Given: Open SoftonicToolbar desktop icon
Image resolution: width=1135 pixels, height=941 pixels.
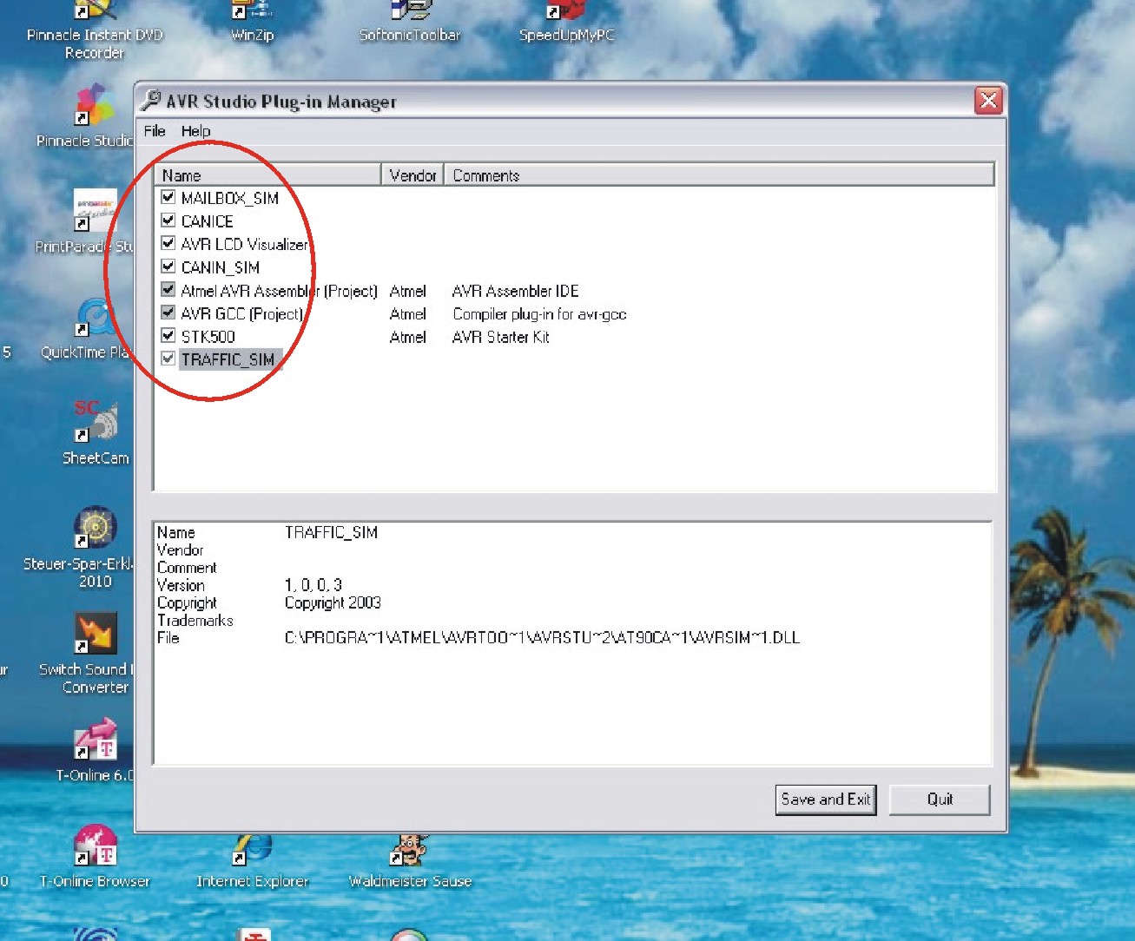Looking at the screenshot, I should coord(410,21).
